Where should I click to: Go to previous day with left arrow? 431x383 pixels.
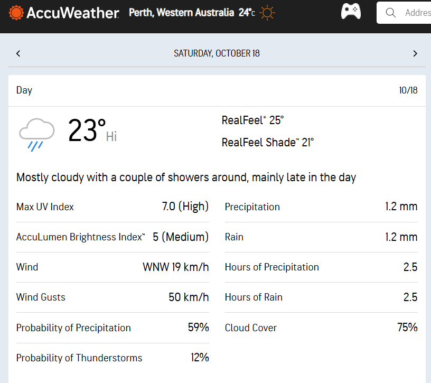pyautogui.click(x=18, y=53)
